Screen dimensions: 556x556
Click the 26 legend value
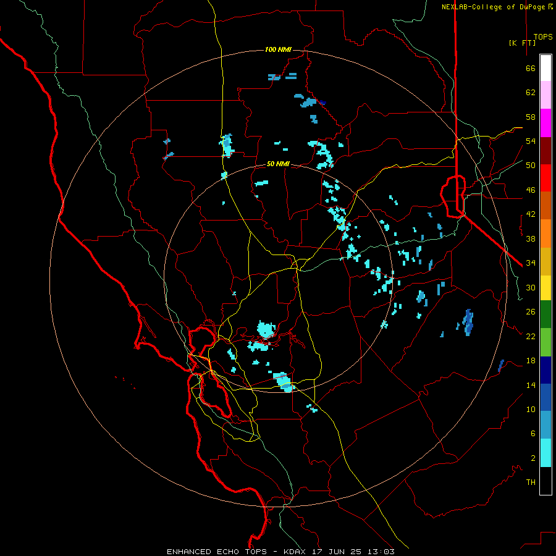pos(531,312)
